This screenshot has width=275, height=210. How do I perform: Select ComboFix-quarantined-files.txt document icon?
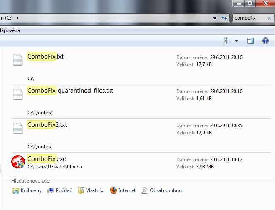click(18, 94)
